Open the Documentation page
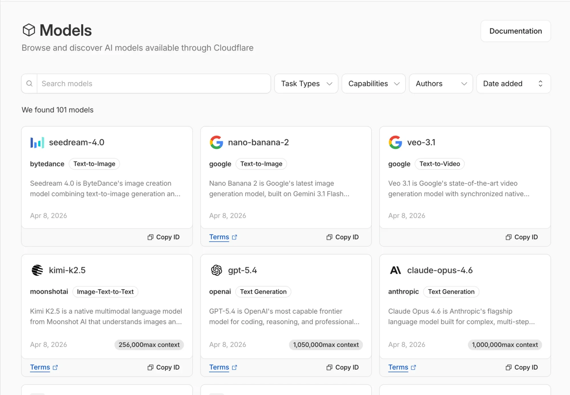This screenshot has height=395, width=570. coord(515,31)
